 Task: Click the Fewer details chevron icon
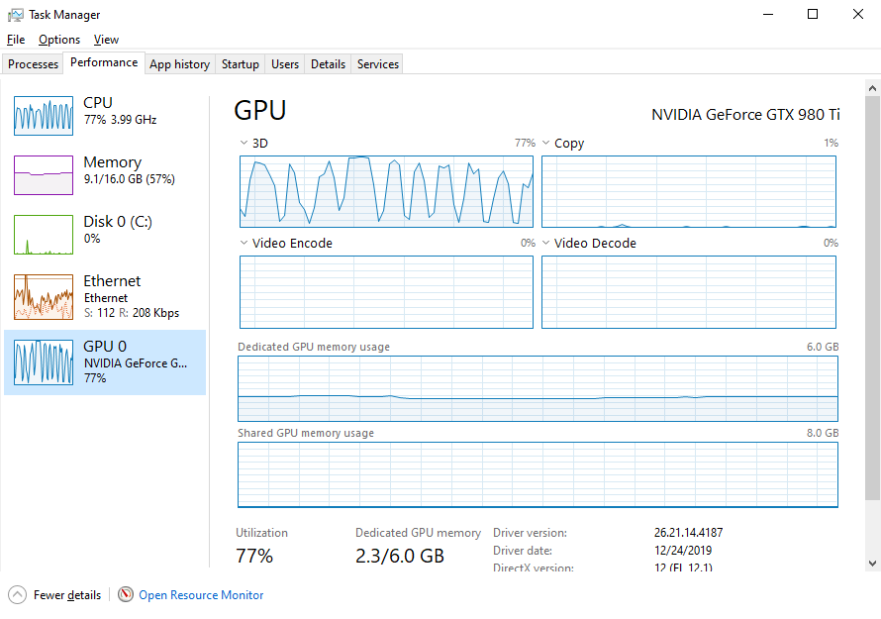18,595
